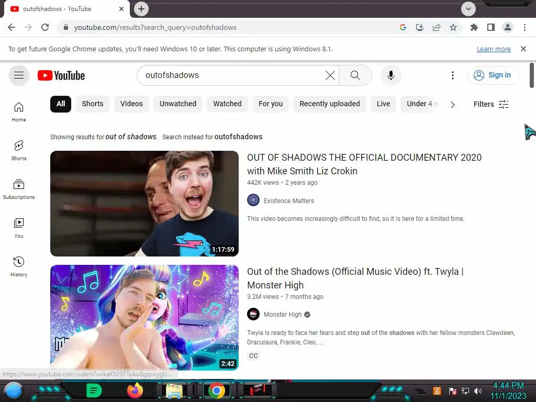The height and width of the screenshot is (402, 536).
Task: Click the 2:42 music video thumbnail
Action: point(144,318)
